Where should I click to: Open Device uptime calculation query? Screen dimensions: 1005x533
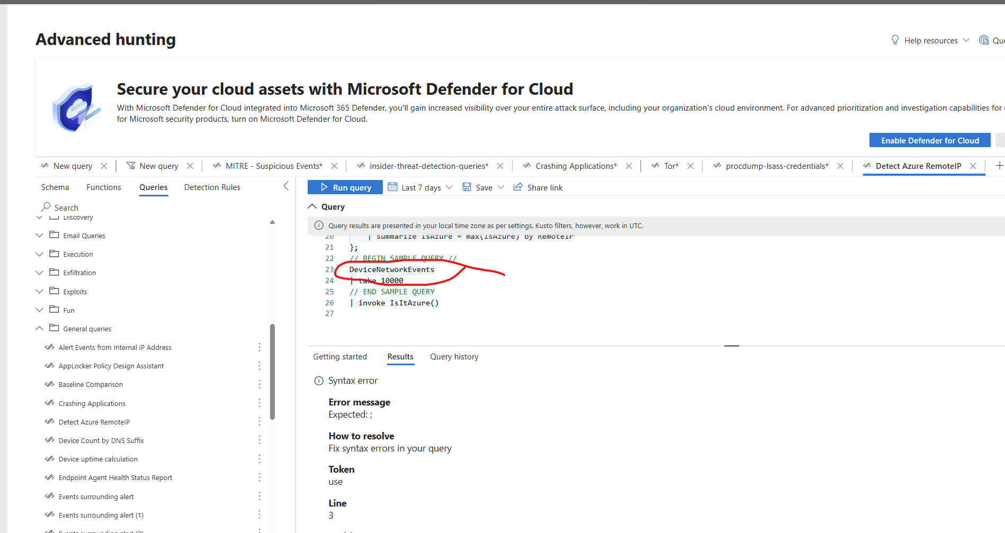click(98, 459)
